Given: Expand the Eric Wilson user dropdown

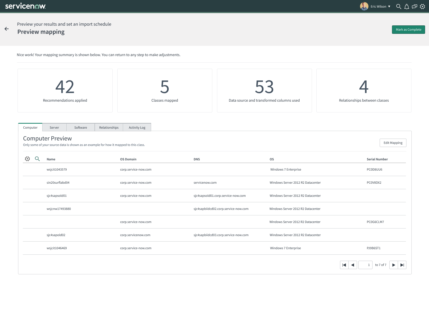Looking at the screenshot, I should tap(380, 7).
